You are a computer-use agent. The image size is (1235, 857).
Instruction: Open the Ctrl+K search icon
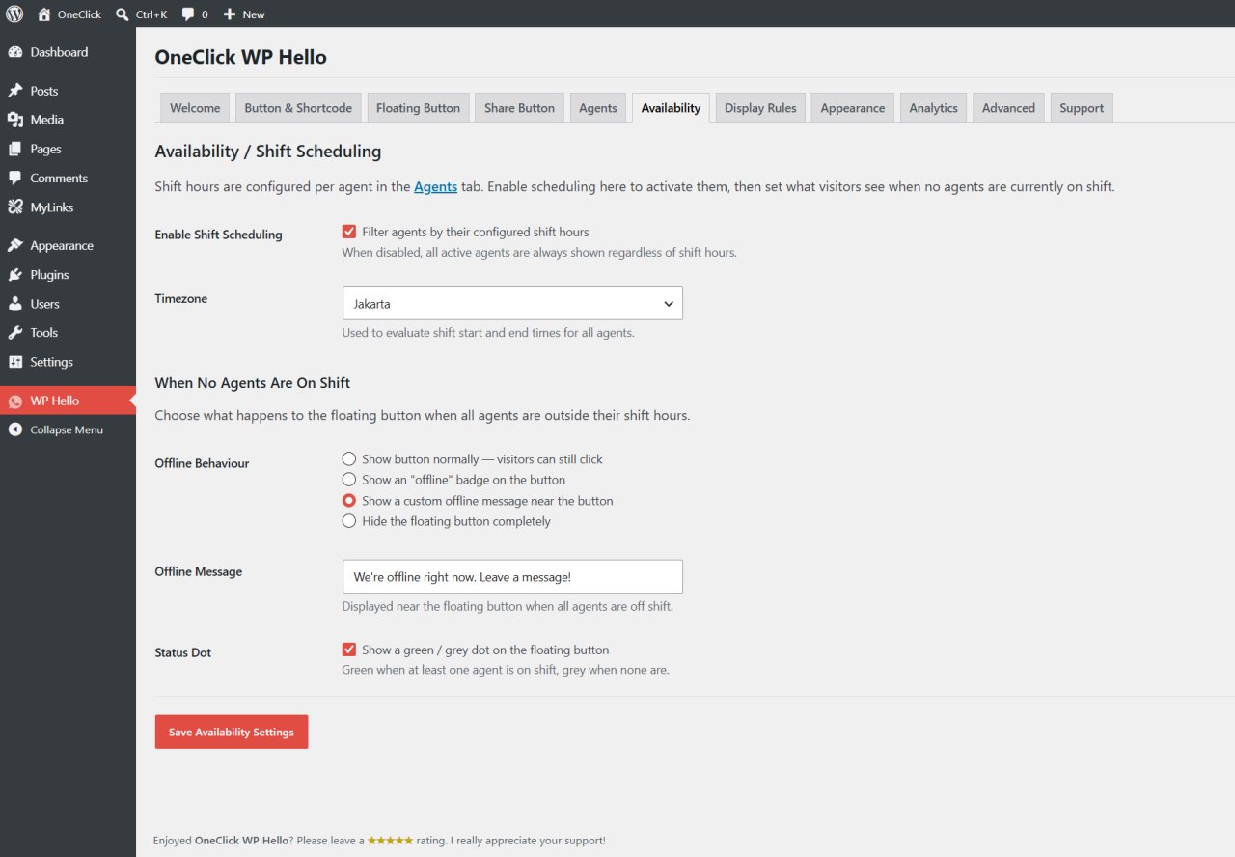pyautogui.click(x=123, y=14)
